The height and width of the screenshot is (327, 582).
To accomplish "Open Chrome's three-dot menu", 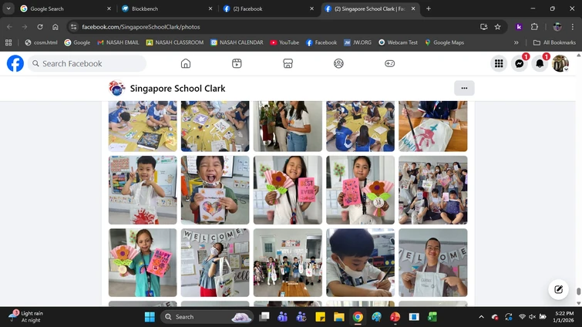I will click(572, 27).
